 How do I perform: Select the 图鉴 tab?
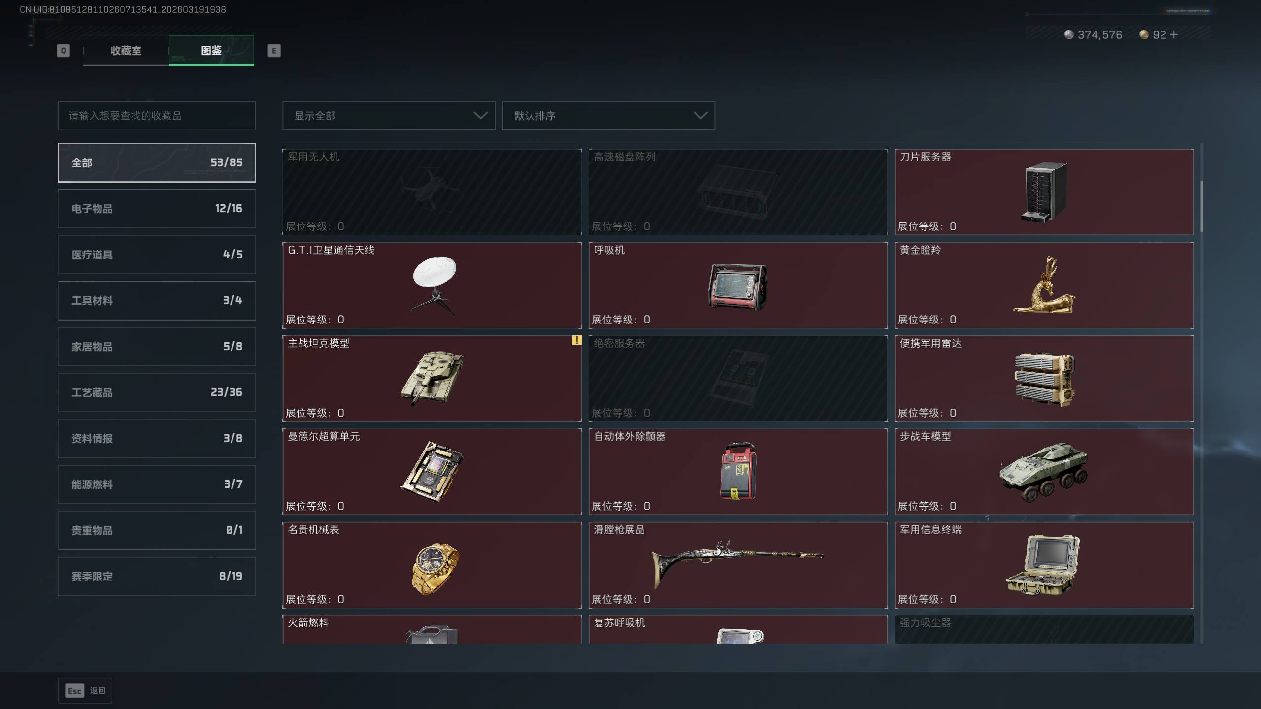point(211,50)
